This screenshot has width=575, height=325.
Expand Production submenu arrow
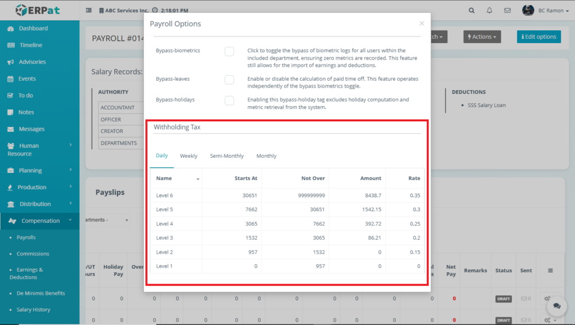(70, 186)
